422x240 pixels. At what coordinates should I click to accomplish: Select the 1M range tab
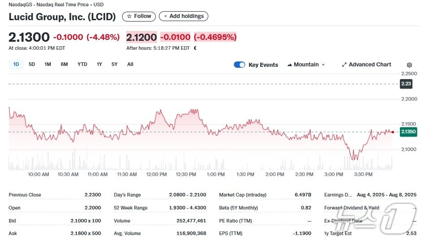click(48, 64)
